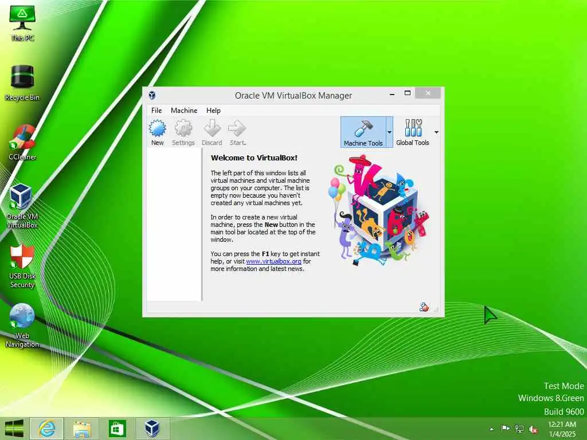
Task: Click the Discard toolbar icon
Action: coord(212,132)
